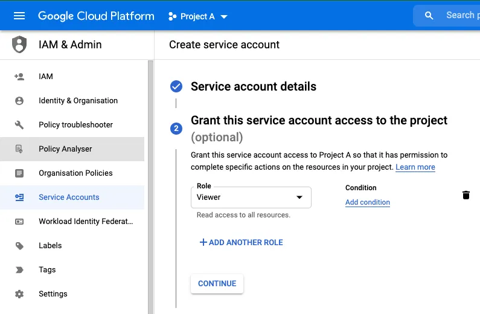Click the Add condition link
This screenshot has width=480, height=314.
(x=368, y=202)
